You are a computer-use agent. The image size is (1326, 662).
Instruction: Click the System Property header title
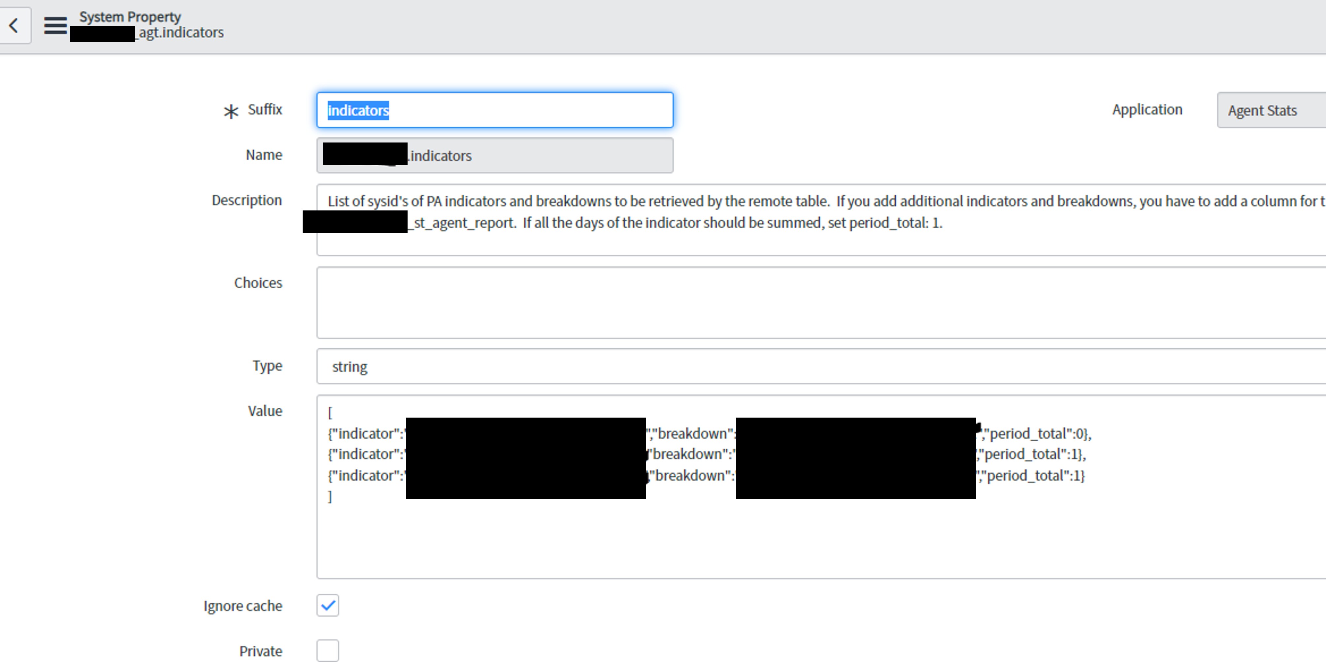(130, 16)
